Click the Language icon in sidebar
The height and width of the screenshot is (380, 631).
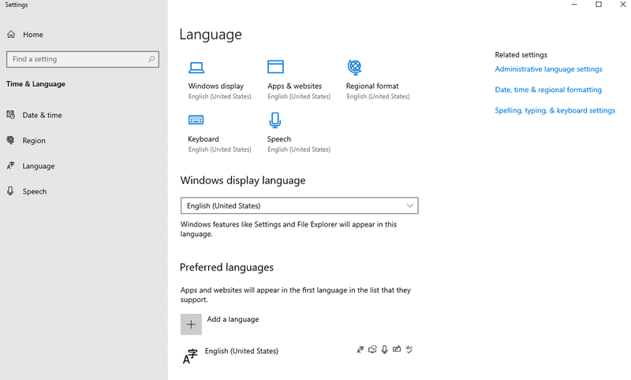click(10, 165)
